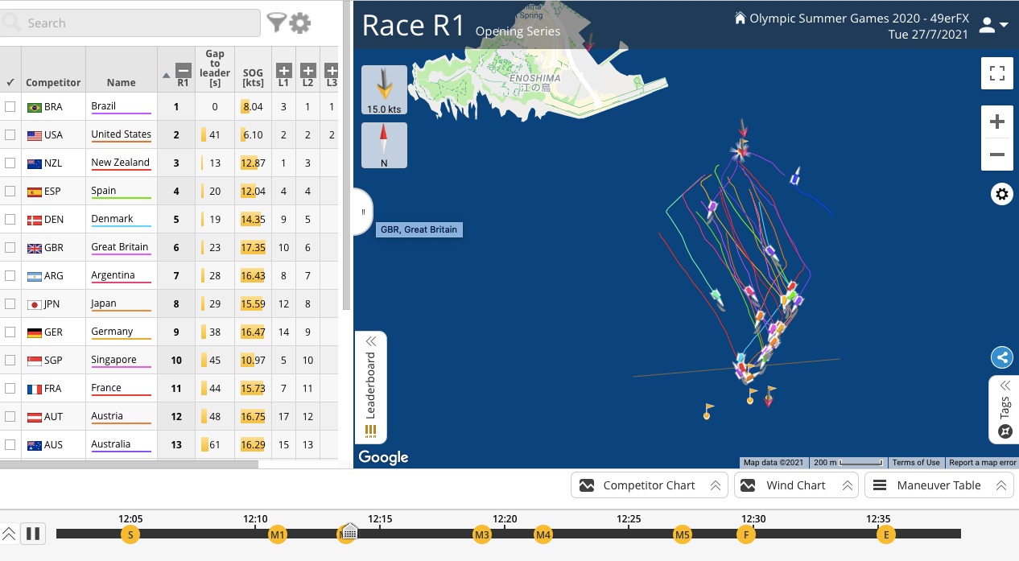Expand the Tags side panel
The width and height of the screenshot is (1019, 561).
pos(1005,410)
